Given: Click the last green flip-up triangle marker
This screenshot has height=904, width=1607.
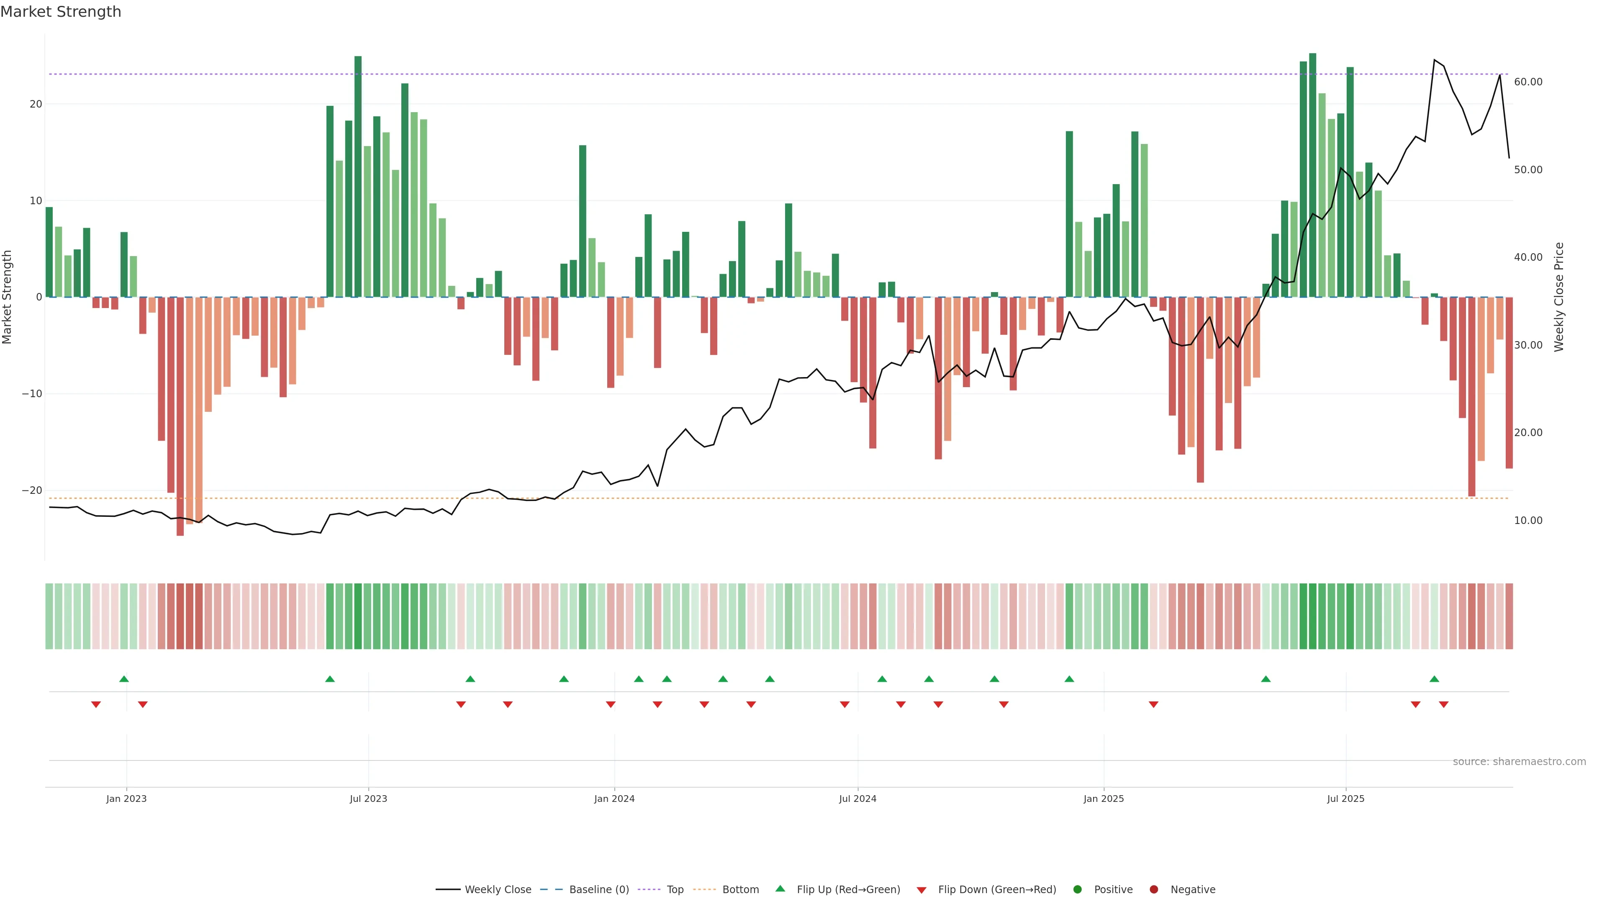Looking at the screenshot, I should (x=1434, y=679).
